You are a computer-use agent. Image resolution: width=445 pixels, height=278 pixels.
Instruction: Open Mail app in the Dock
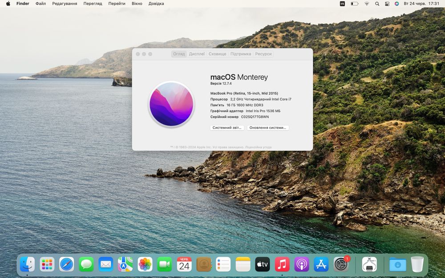(105, 264)
